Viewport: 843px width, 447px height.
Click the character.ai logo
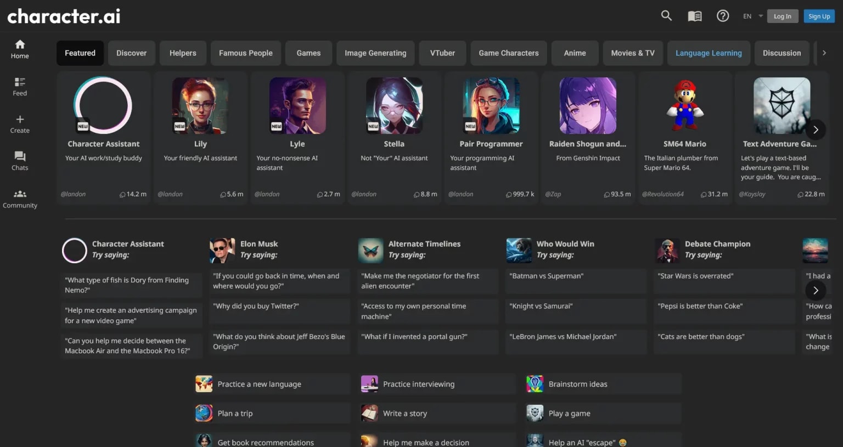coord(64,16)
